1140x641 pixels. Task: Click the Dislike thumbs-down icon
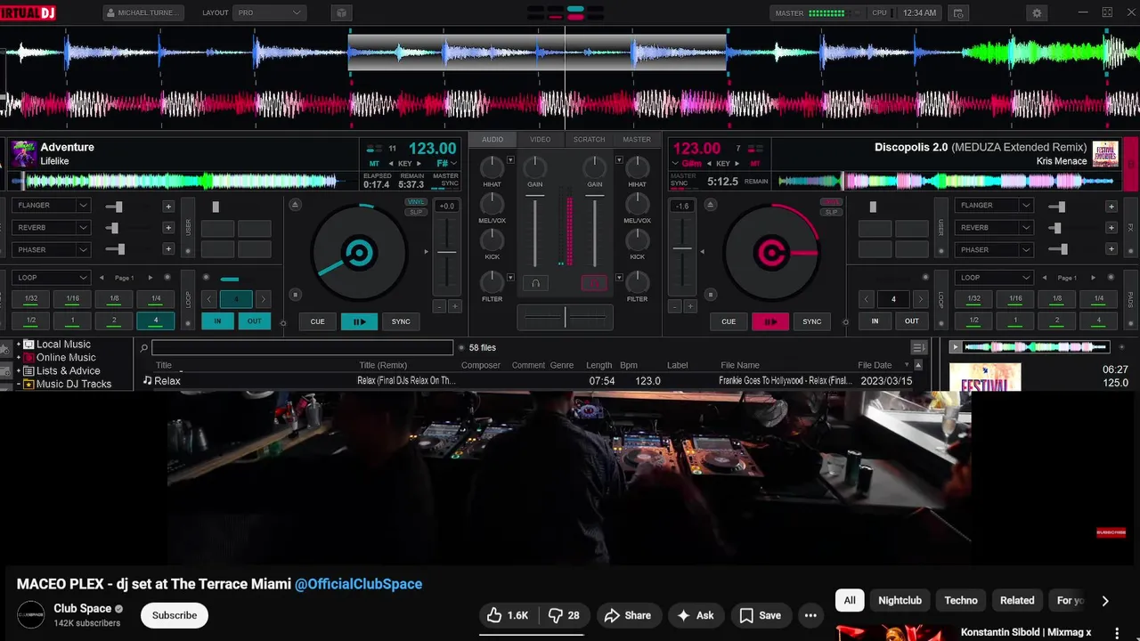(x=555, y=615)
